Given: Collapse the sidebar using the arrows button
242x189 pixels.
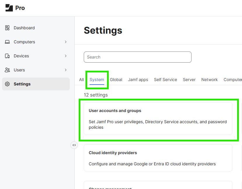Looking at the screenshot, I should [x=74, y=145].
